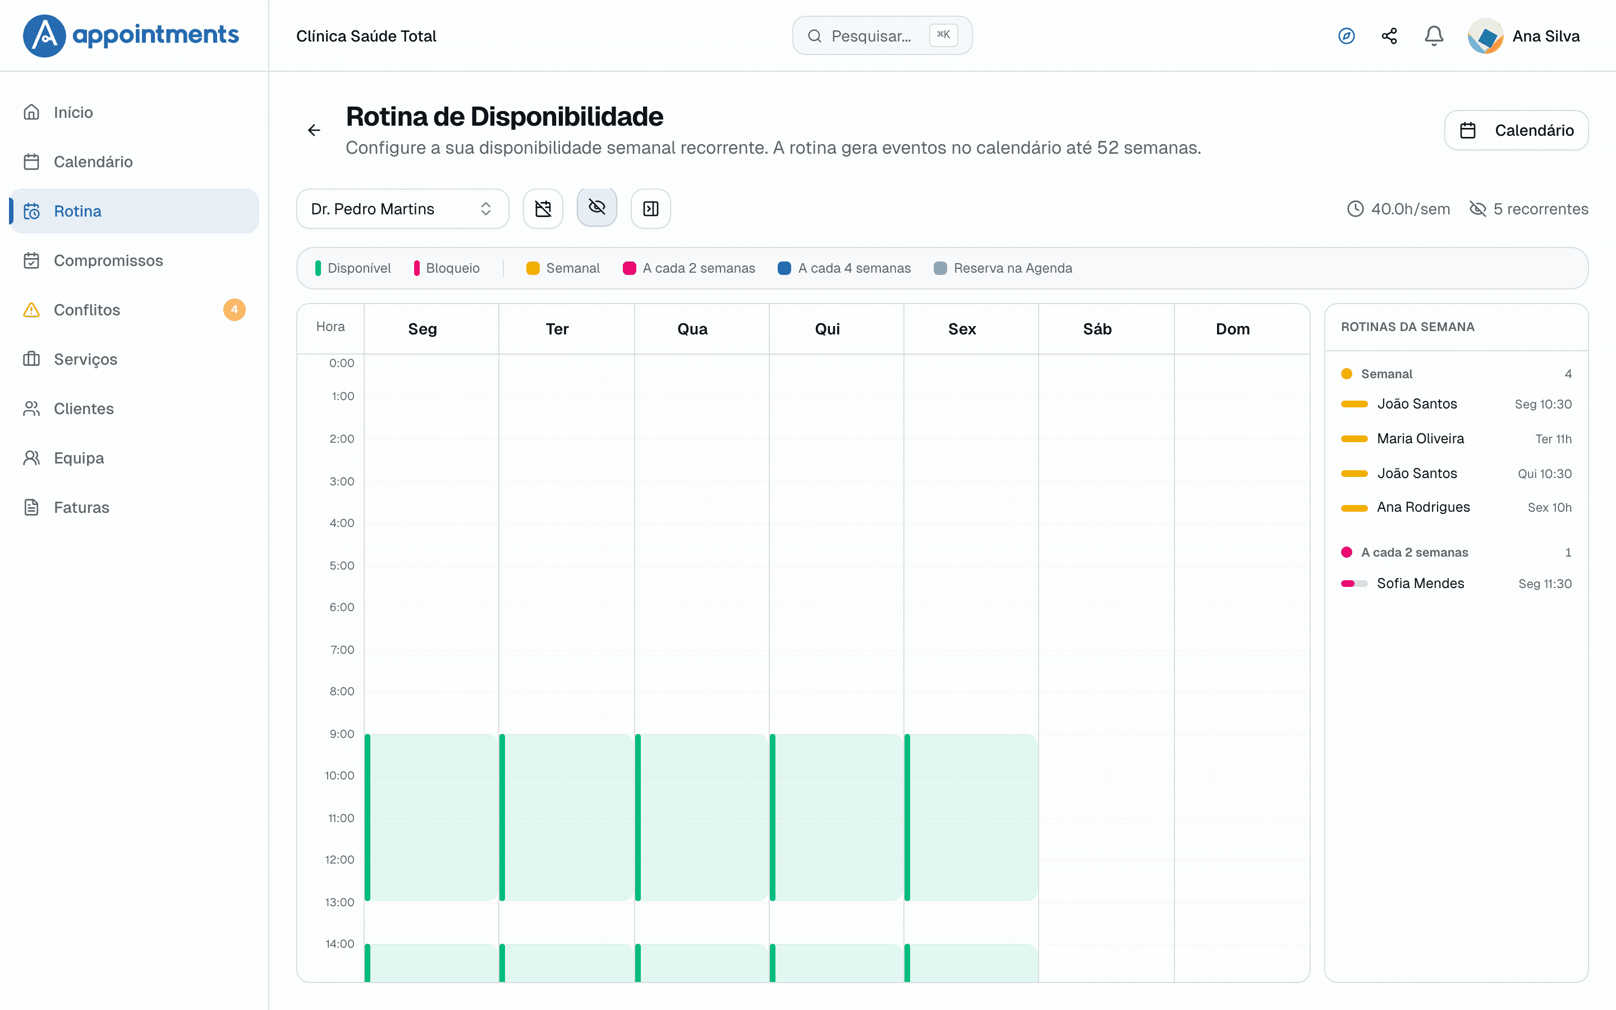Open the Dr. Pedro Martins dropdown
The image size is (1616, 1010).
coord(403,209)
